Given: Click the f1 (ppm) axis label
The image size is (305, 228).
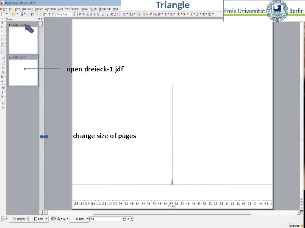Looking at the screenshot, I should [172, 206].
